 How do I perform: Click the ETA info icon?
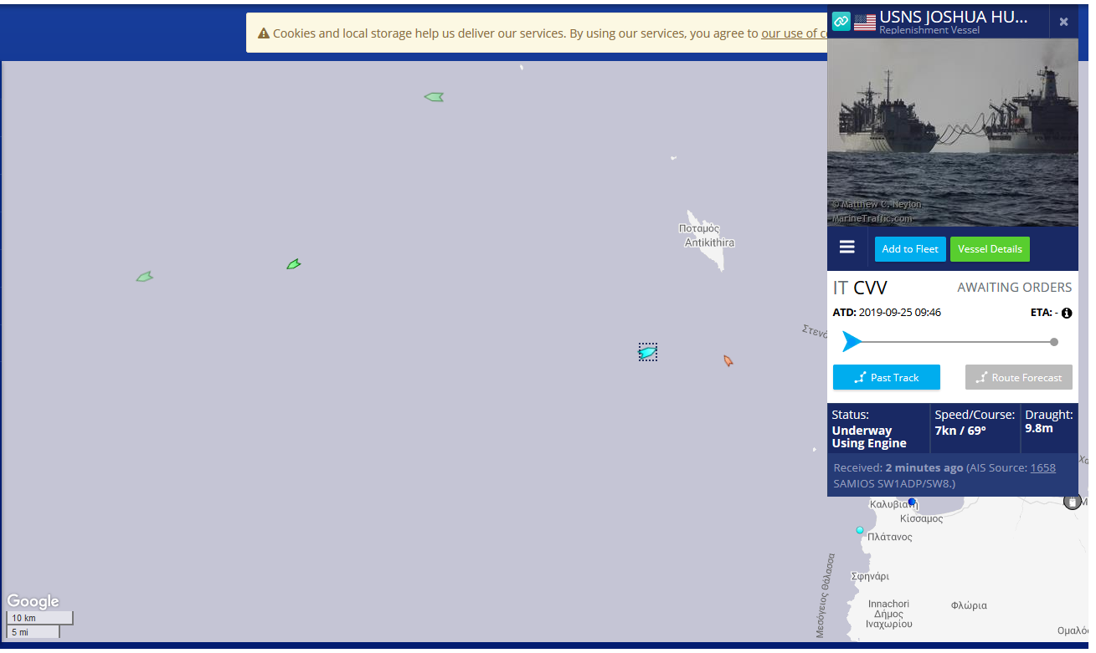click(x=1067, y=314)
